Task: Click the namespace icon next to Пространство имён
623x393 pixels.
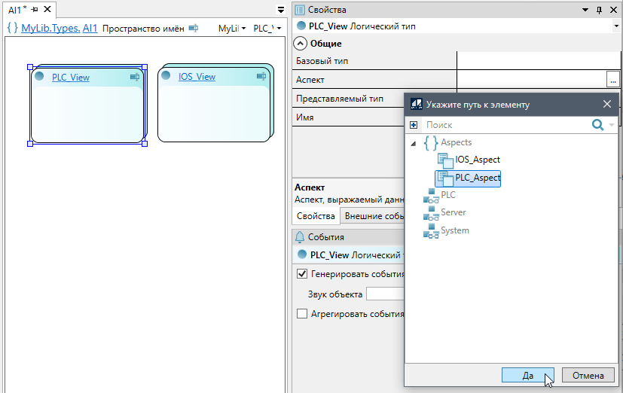Action: pos(194,28)
